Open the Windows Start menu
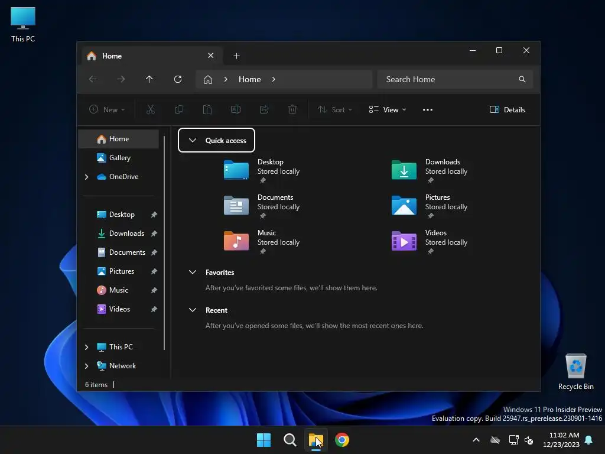 tap(264, 440)
